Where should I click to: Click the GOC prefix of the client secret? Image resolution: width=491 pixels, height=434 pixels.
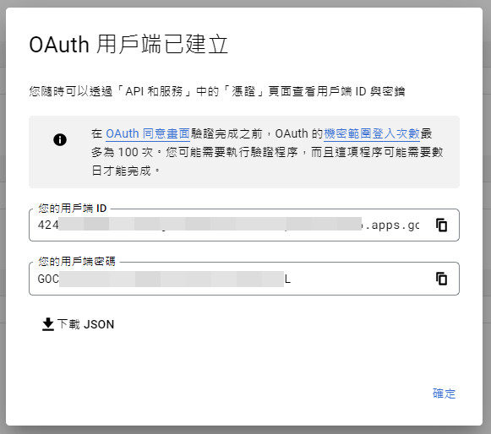[48, 279]
